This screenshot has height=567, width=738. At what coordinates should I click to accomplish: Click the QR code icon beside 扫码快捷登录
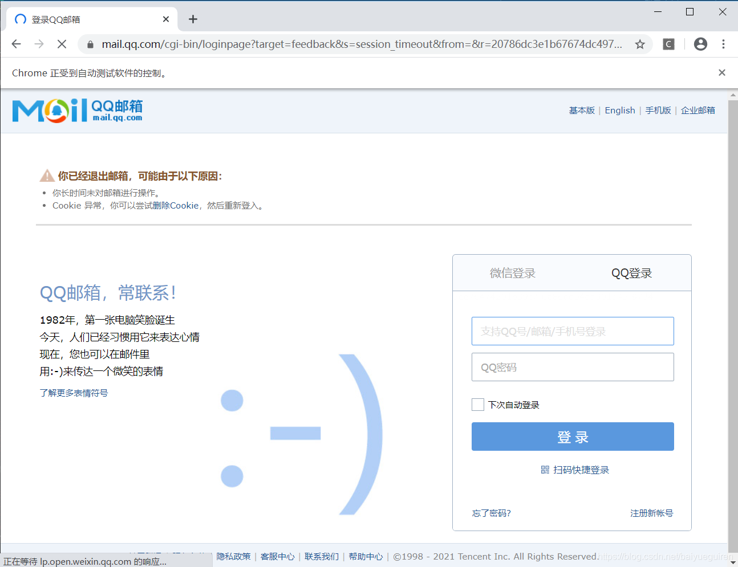click(x=545, y=470)
